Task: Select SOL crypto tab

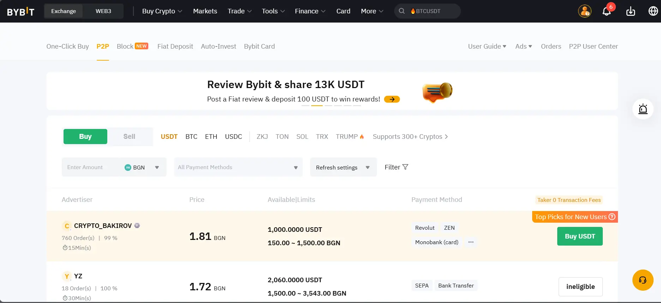Action: tap(302, 137)
